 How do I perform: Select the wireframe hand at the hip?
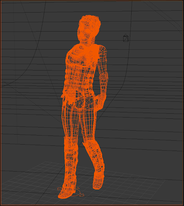pyautogui.click(x=100, y=102)
